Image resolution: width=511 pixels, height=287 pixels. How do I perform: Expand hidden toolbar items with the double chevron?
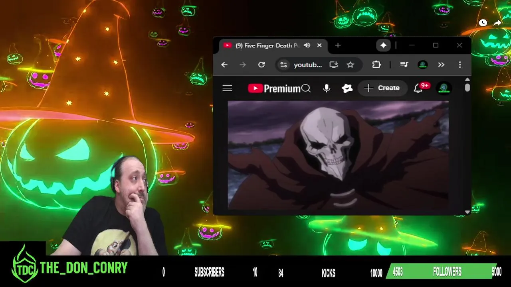point(441,65)
